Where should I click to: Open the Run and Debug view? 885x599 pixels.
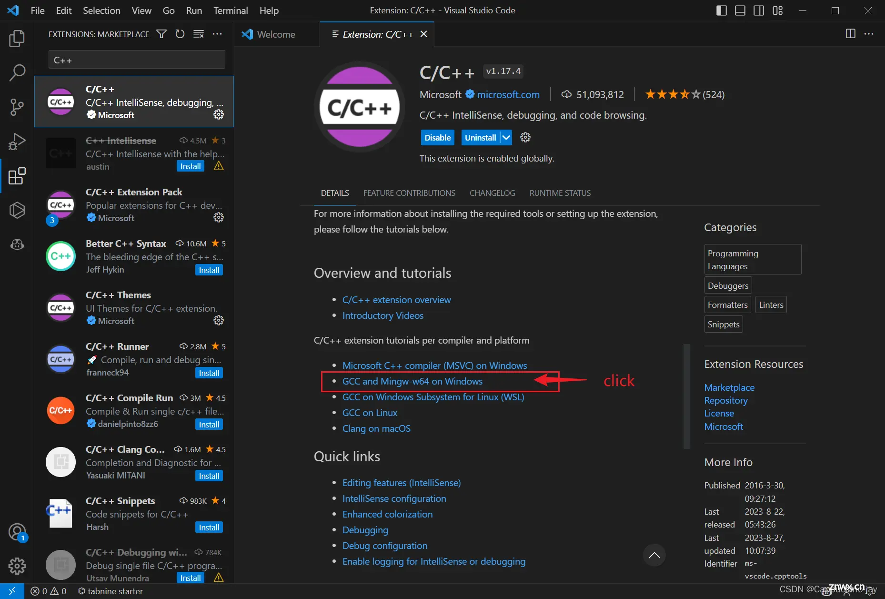17,142
